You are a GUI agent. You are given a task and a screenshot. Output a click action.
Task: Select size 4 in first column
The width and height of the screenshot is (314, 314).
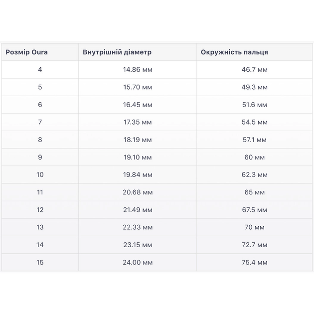40,69
